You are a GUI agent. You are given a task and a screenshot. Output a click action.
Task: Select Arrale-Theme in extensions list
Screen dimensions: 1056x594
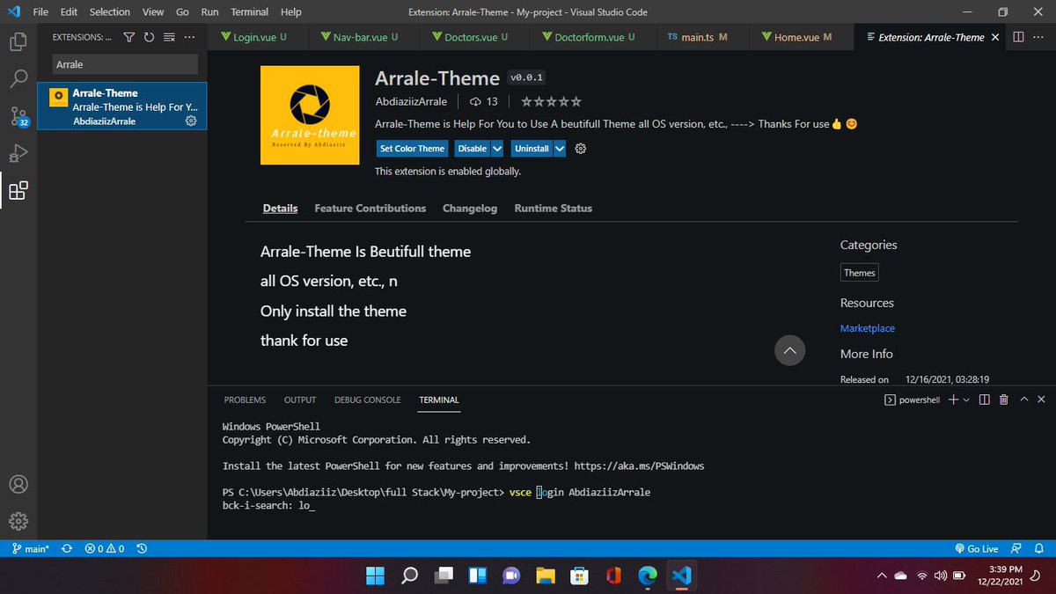tap(122, 106)
